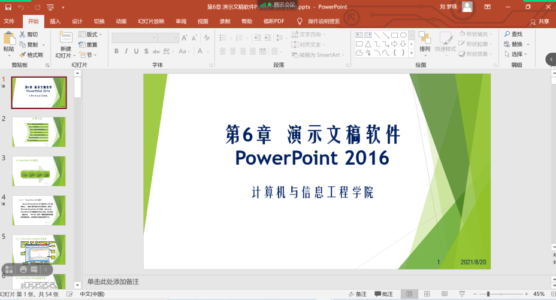Toggle Strikethrough formatting
This screenshot has height=300, width=556.
coord(156,51)
